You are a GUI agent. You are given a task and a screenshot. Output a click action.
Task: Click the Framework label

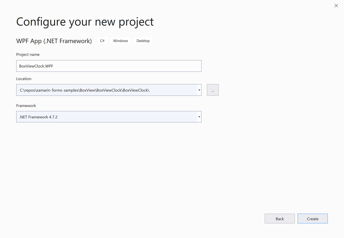pos(25,105)
